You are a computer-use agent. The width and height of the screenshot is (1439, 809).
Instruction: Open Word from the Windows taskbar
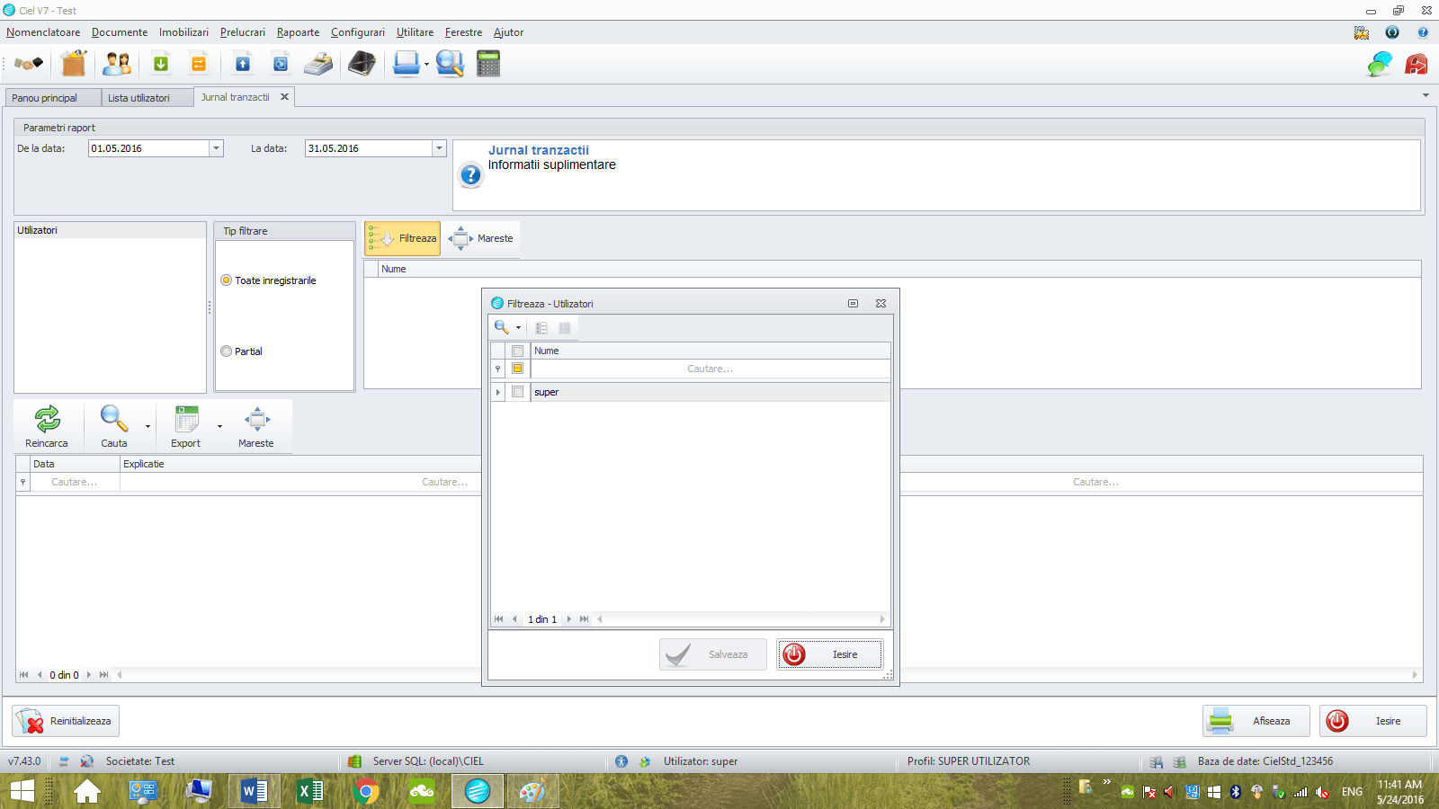coord(255,791)
